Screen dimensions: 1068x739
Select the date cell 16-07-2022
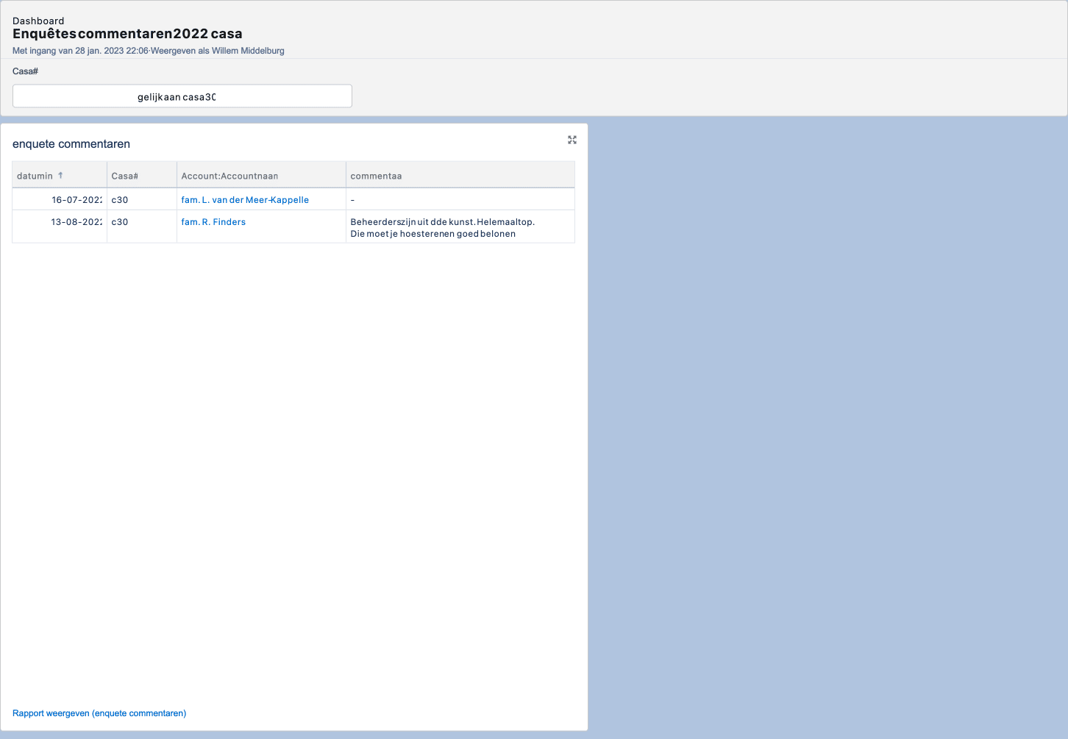[x=60, y=200]
